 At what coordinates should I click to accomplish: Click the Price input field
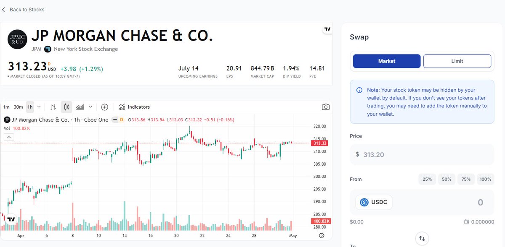point(422,154)
